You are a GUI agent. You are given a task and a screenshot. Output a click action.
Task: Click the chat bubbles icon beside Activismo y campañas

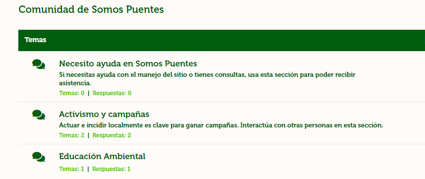tap(39, 115)
